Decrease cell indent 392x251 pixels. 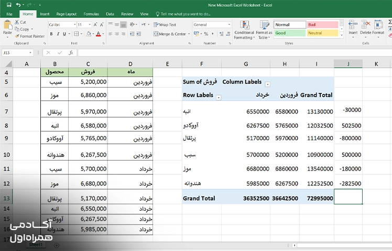click(132, 34)
